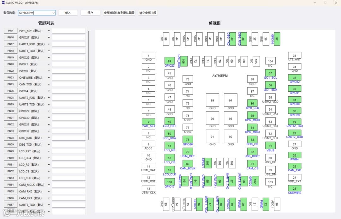
Task: Select pin 106 CAN_RXD on chip diagram
Action: point(184,61)
